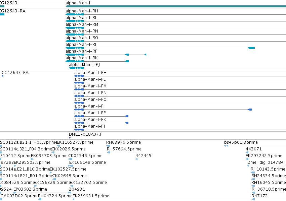Click the double arrow glyph under bs45b01.3prime
This screenshot has width=286, height=201.
[x=226, y=146]
